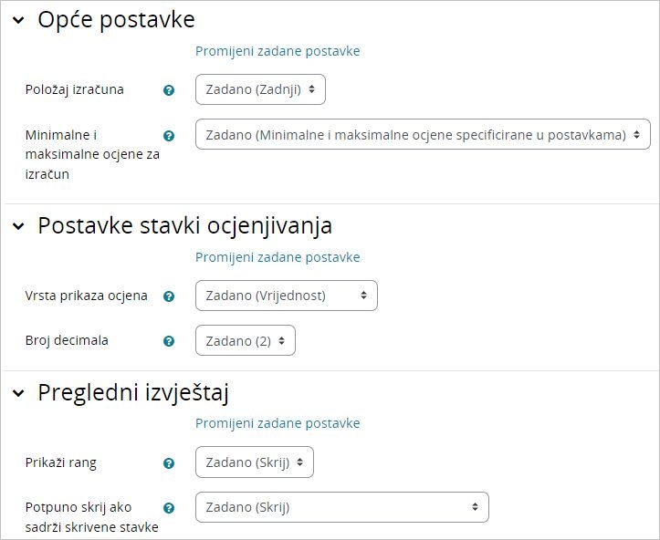Open Minimalne i maksimalne ocjene dropdown
The width and height of the screenshot is (660, 540).
tap(423, 135)
